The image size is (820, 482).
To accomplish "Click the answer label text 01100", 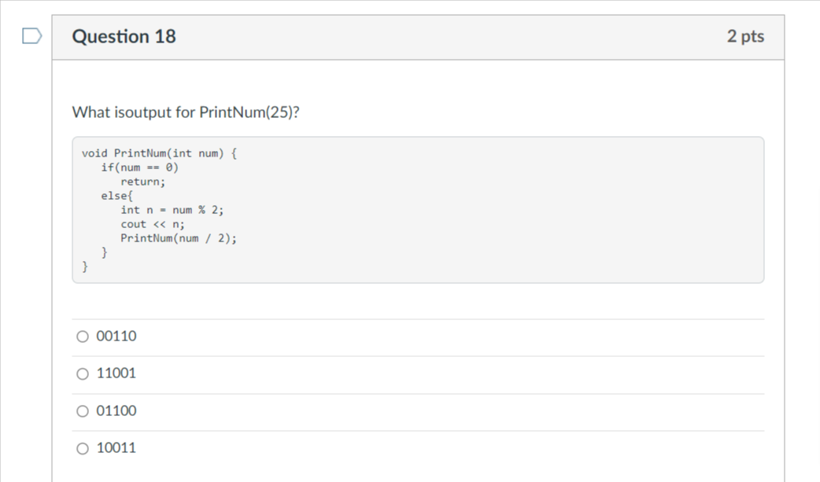I will coord(116,410).
